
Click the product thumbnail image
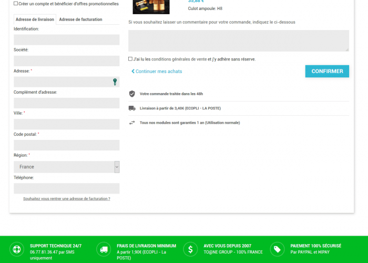click(x=151, y=7)
